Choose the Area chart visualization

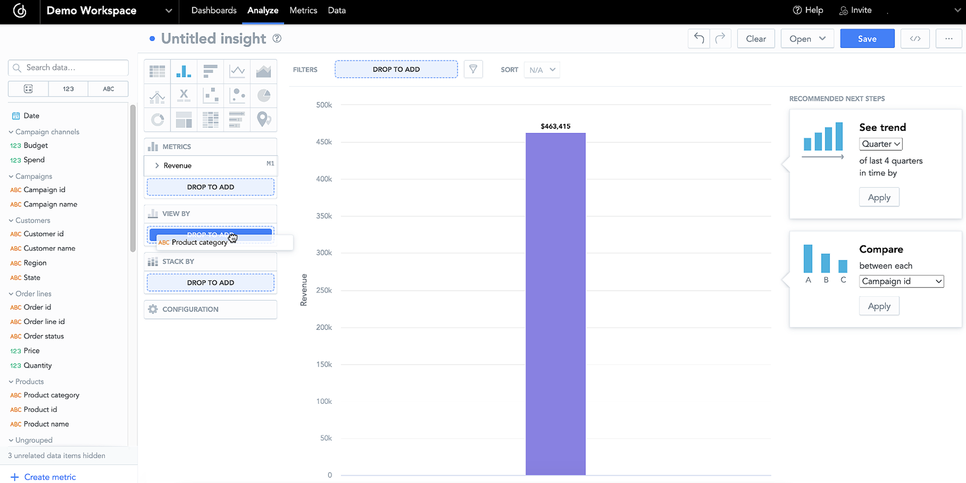click(x=264, y=71)
